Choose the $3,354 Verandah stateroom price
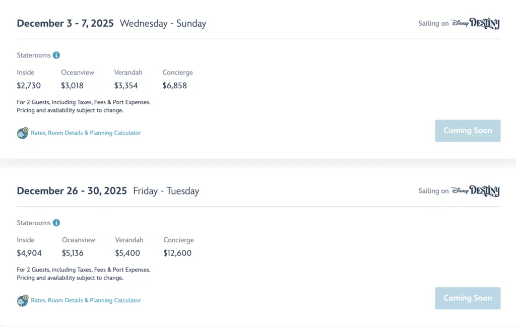The width and height of the screenshot is (516, 327). [x=126, y=86]
